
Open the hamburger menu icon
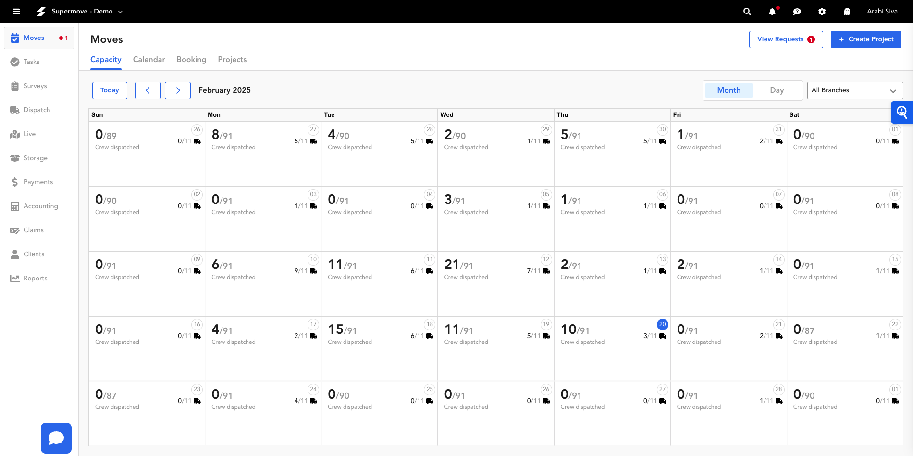[16, 12]
